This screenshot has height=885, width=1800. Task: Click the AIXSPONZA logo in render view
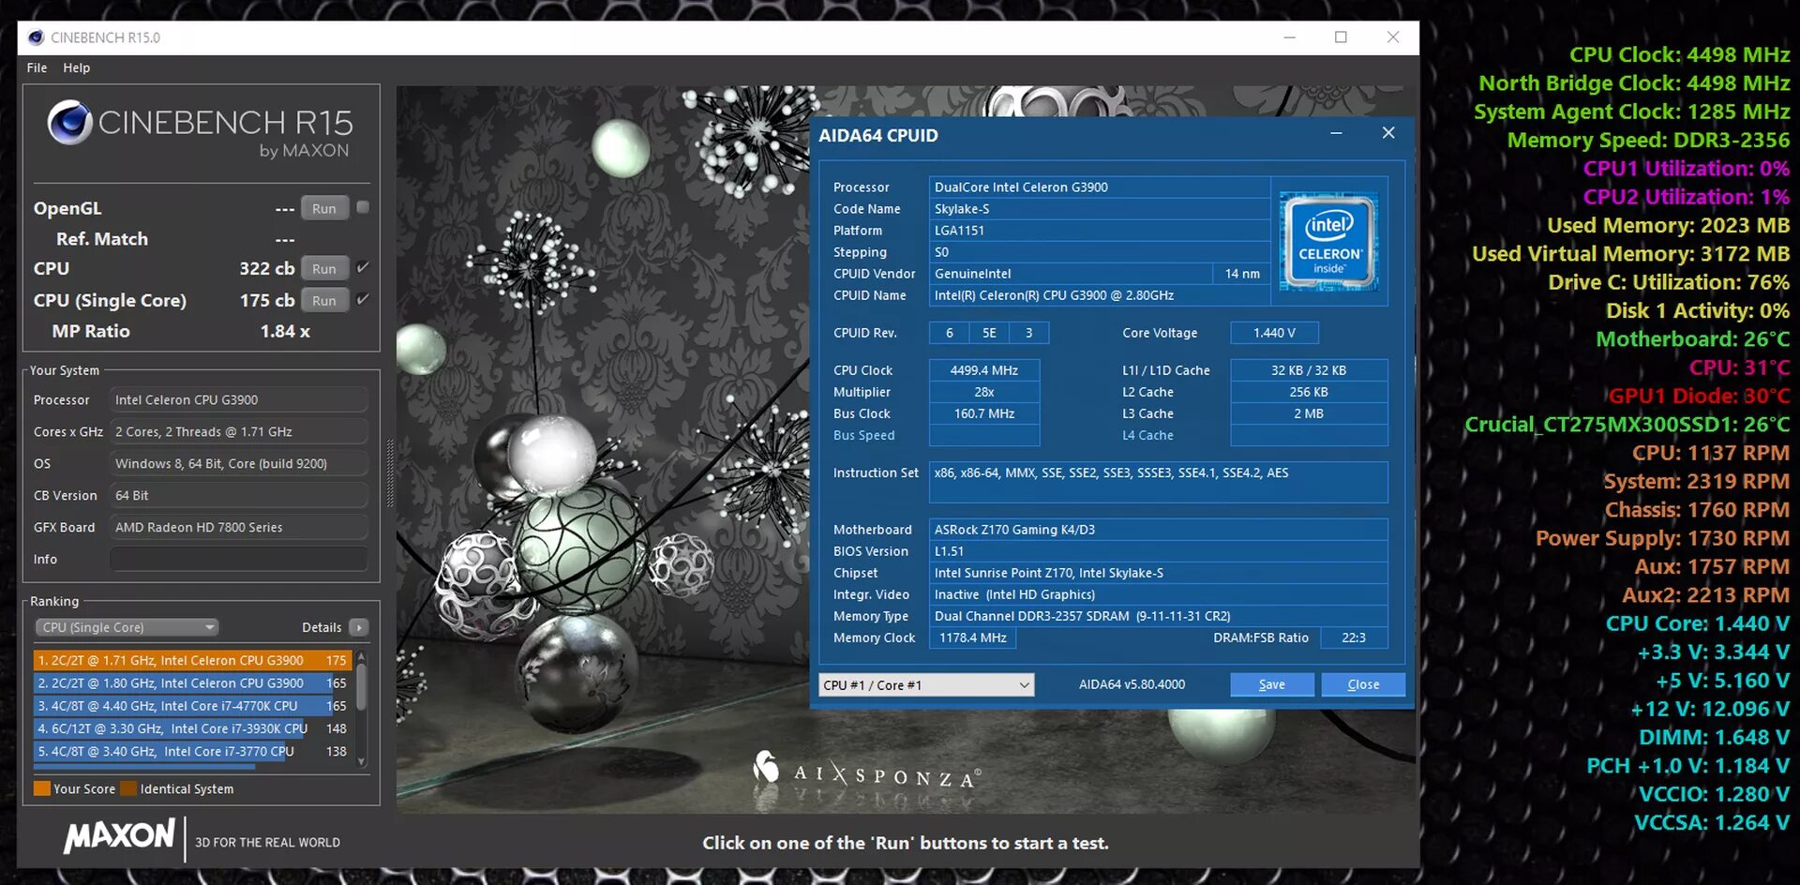point(867,772)
